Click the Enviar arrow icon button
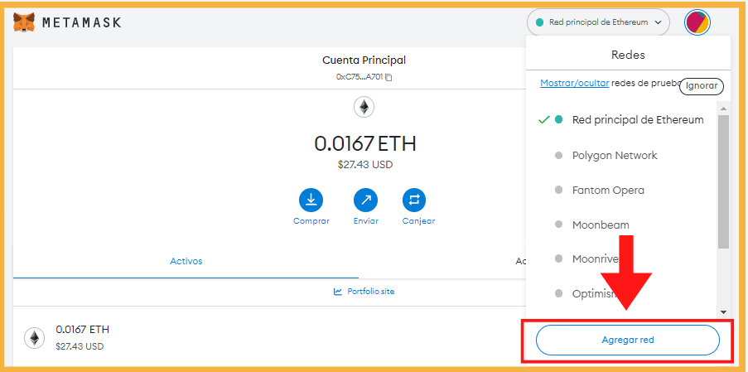 tap(366, 200)
